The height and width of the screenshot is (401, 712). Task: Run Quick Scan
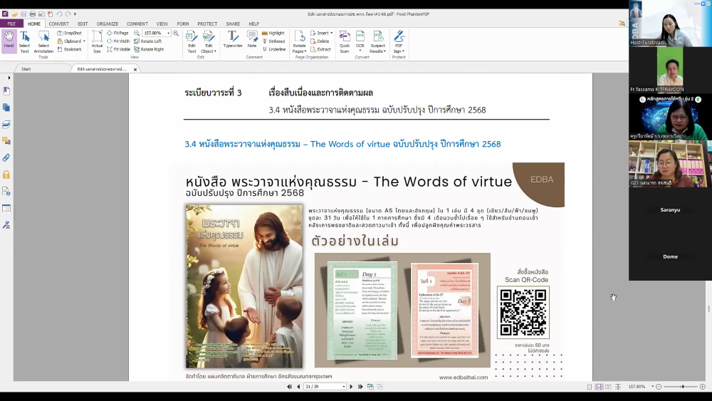click(345, 42)
